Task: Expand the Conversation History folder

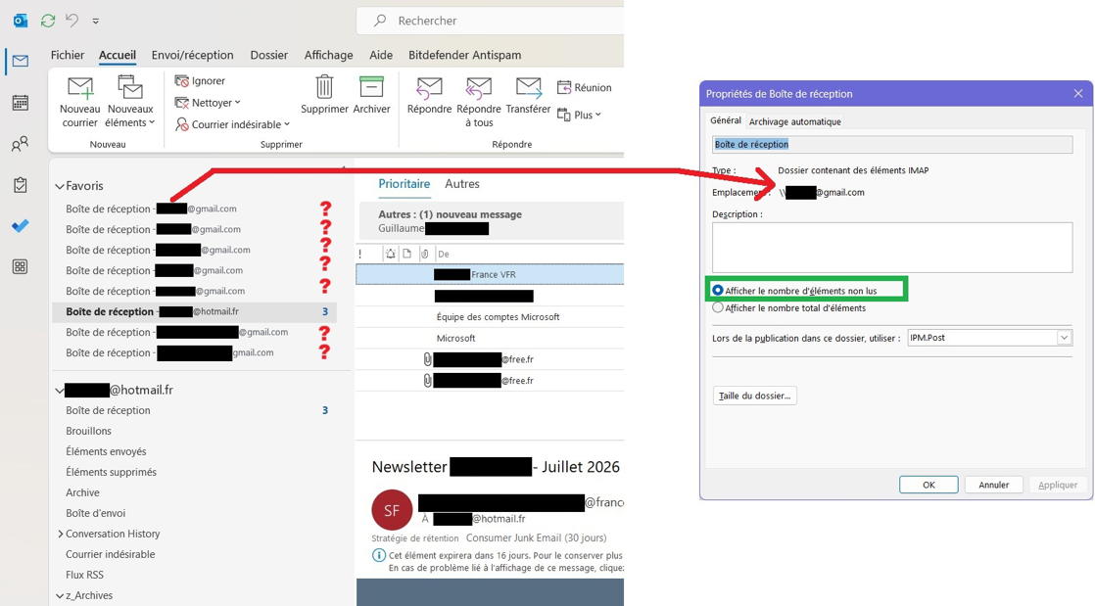Action: coord(60,535)
